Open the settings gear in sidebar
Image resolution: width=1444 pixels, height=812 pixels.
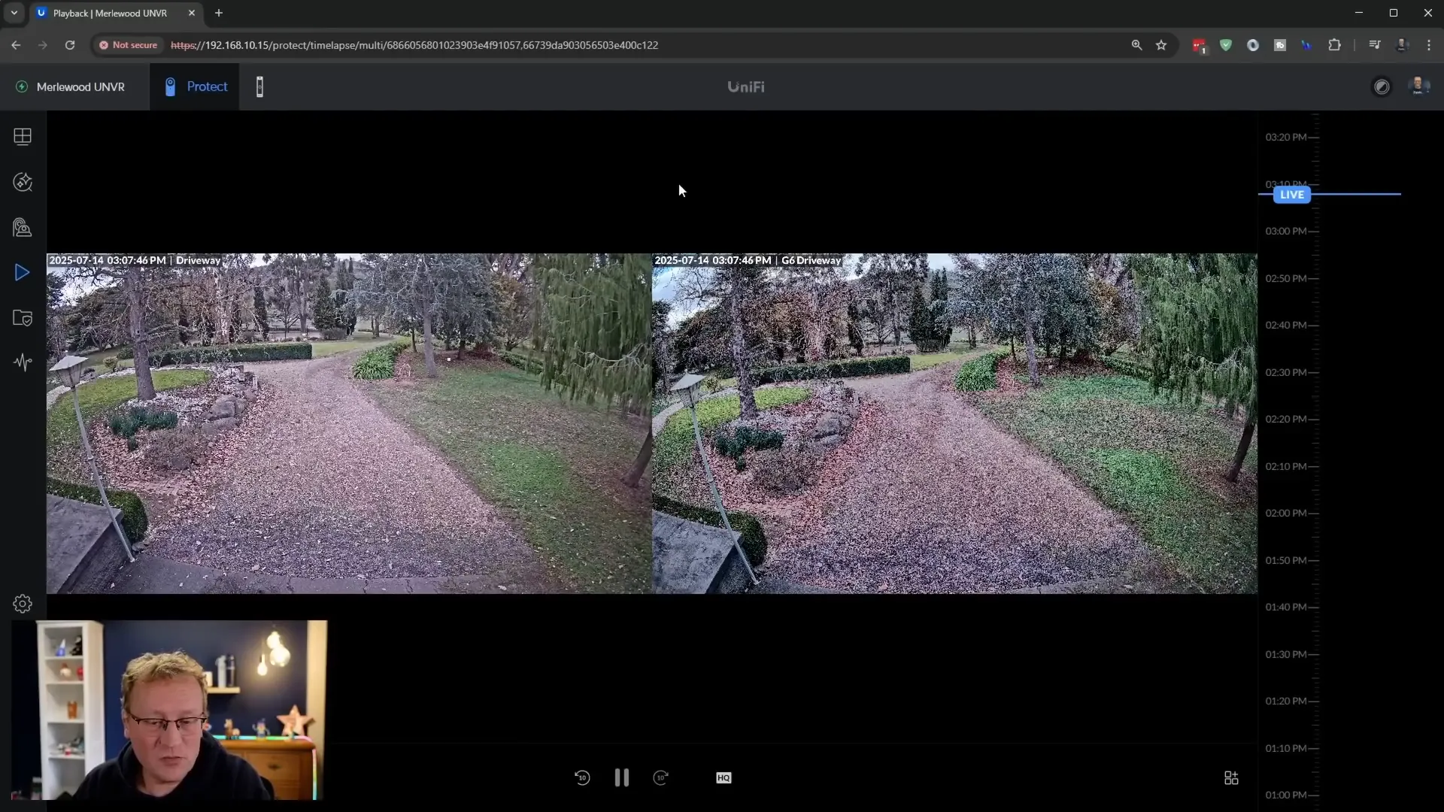tap(23, 604)
